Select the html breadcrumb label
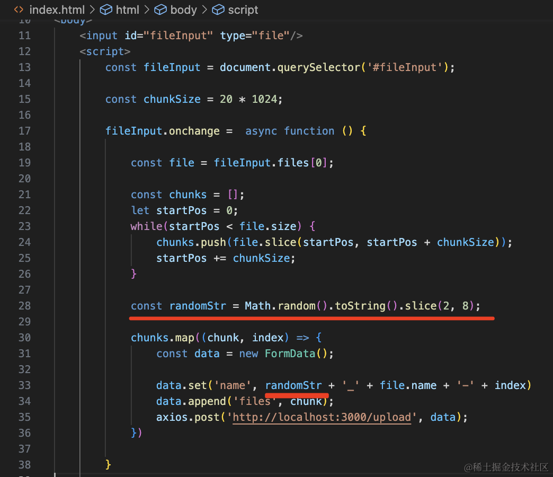 pyautogui.click(x=127, y=10)
